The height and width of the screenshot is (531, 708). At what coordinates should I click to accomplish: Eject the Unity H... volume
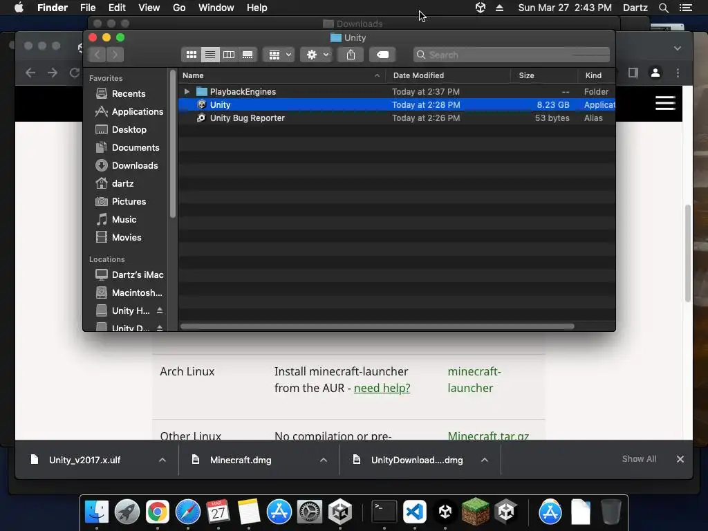(x=160, y=310)
